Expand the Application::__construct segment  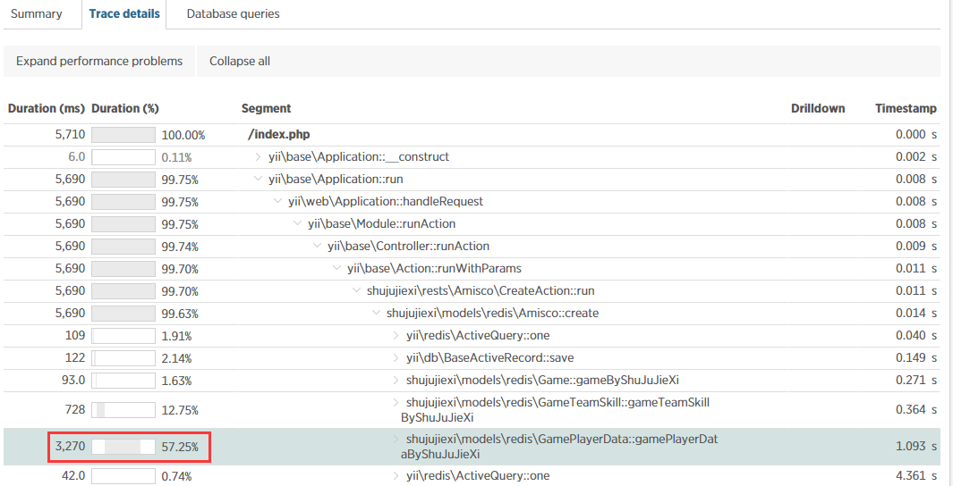click(x=259, y=157)
